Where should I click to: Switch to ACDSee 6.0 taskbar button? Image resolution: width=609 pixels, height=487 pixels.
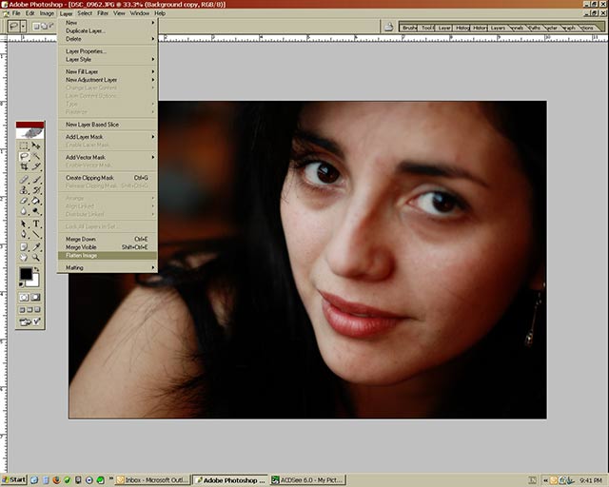308,480
